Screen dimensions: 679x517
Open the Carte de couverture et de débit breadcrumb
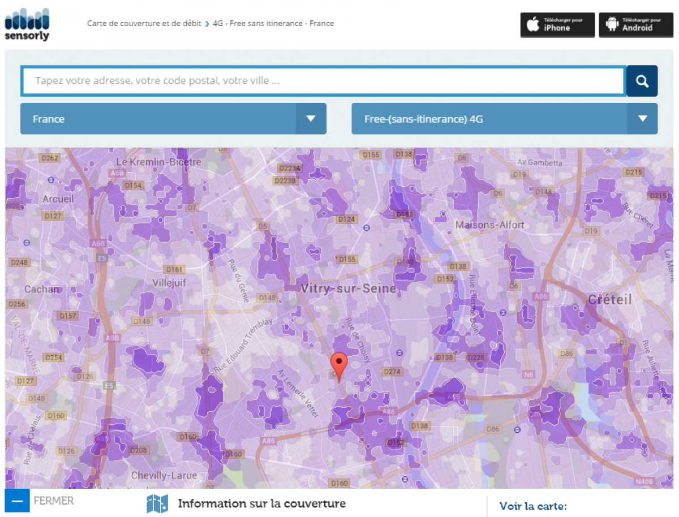144,24
